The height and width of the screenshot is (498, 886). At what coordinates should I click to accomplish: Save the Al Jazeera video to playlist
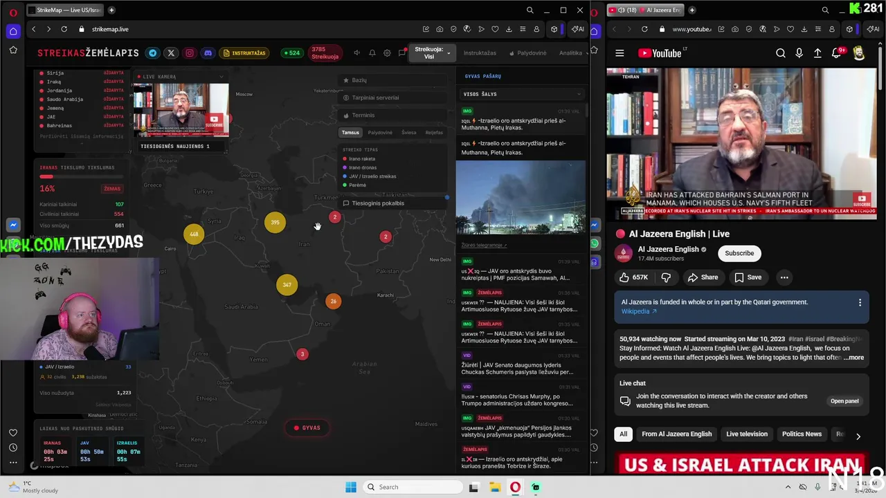tap(748, 277)
